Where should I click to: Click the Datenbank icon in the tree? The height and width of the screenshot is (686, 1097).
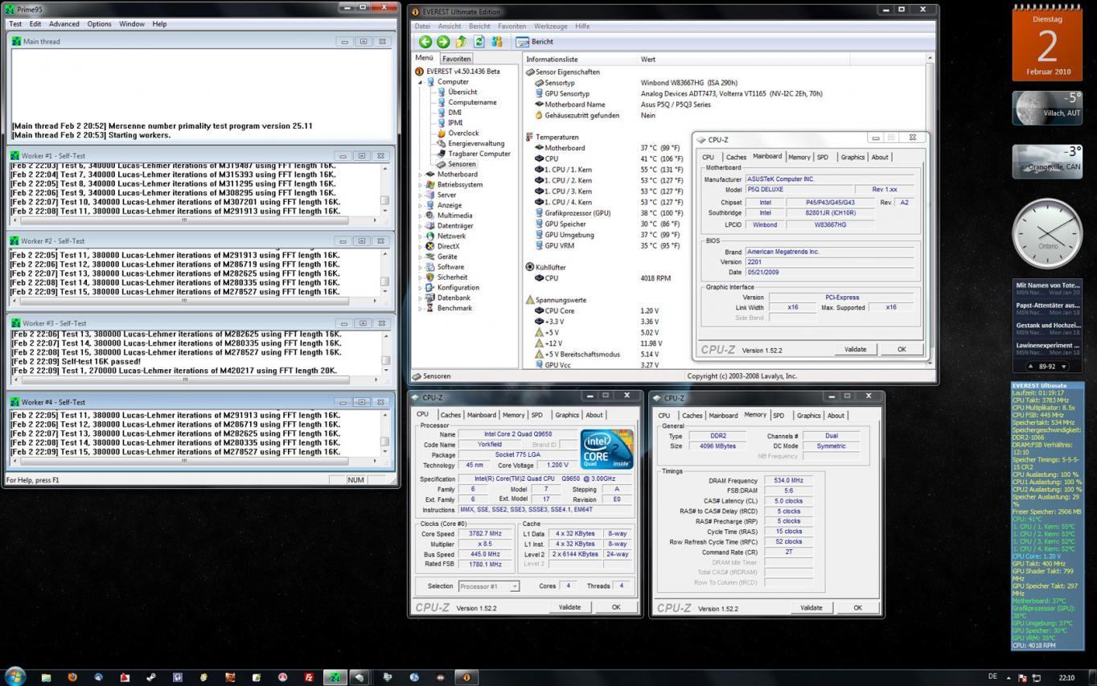[430, 298]
